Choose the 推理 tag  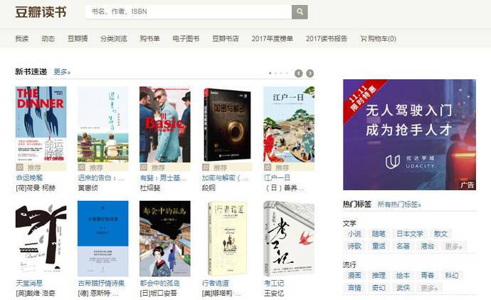pos(379,275)
